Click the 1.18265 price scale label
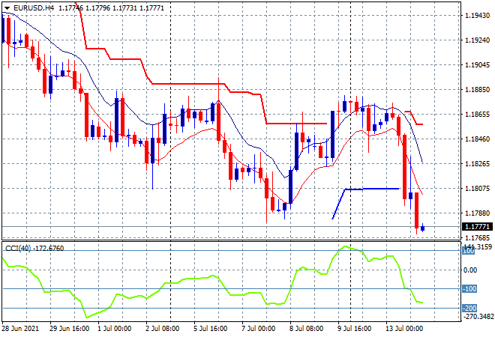495x337 pixels. 478,163
